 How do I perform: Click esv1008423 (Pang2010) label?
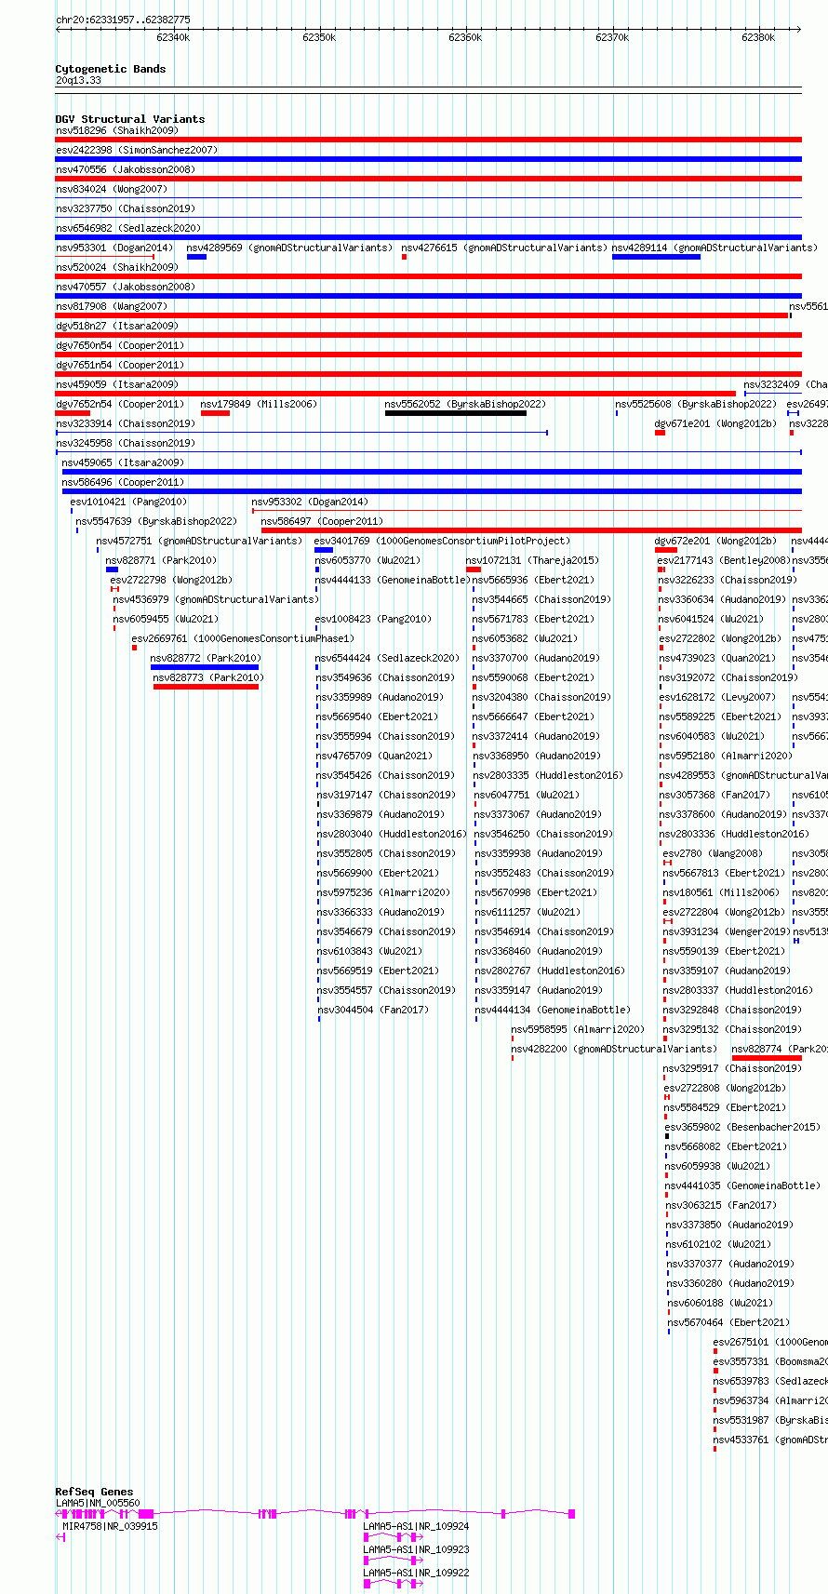pyautogui.click(x=373, y=620)
